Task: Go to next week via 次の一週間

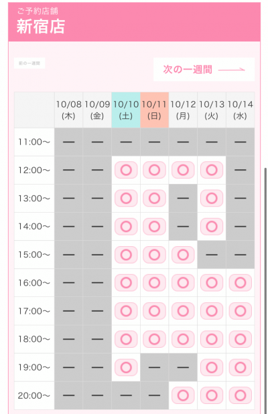Action: pyautogui.click(x=204, y=70)
